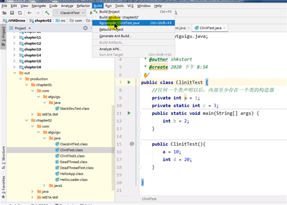Expand the chapter12 module node
The width and height of the screenshot is (287, 205).
tap(14, 43)
